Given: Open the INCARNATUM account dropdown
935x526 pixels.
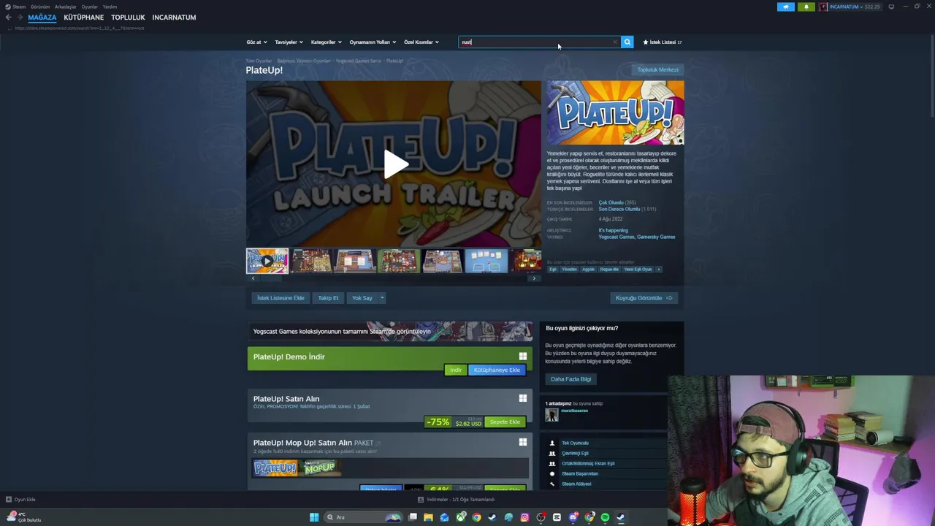Looking at the screenshot, I should [x=850, y=7].
